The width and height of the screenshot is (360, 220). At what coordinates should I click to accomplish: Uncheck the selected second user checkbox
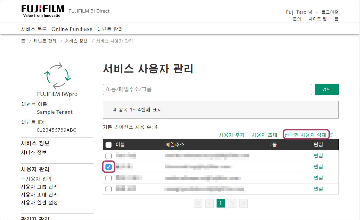coord(109,167)
